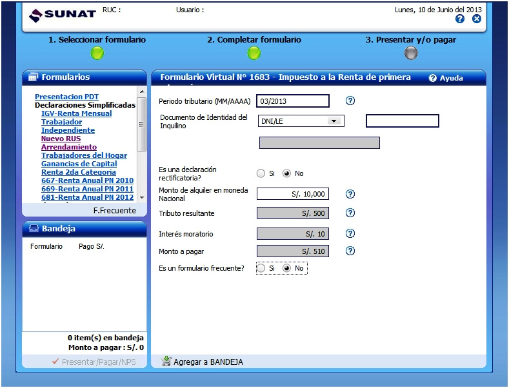Select Si for declaración rectificatoria

261,173
